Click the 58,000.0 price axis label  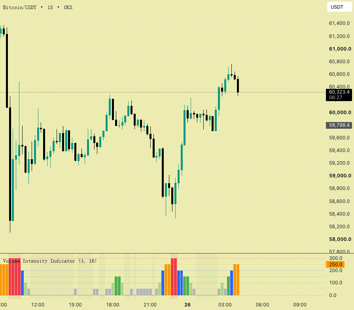[340, 239]
